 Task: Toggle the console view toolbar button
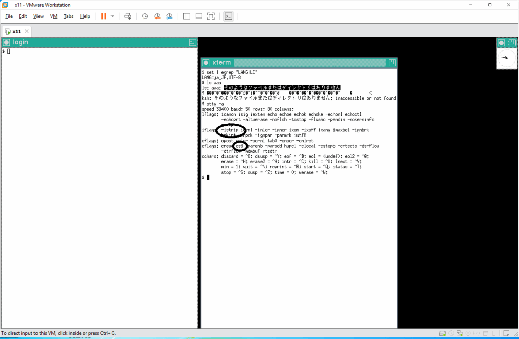click(229, 16)
